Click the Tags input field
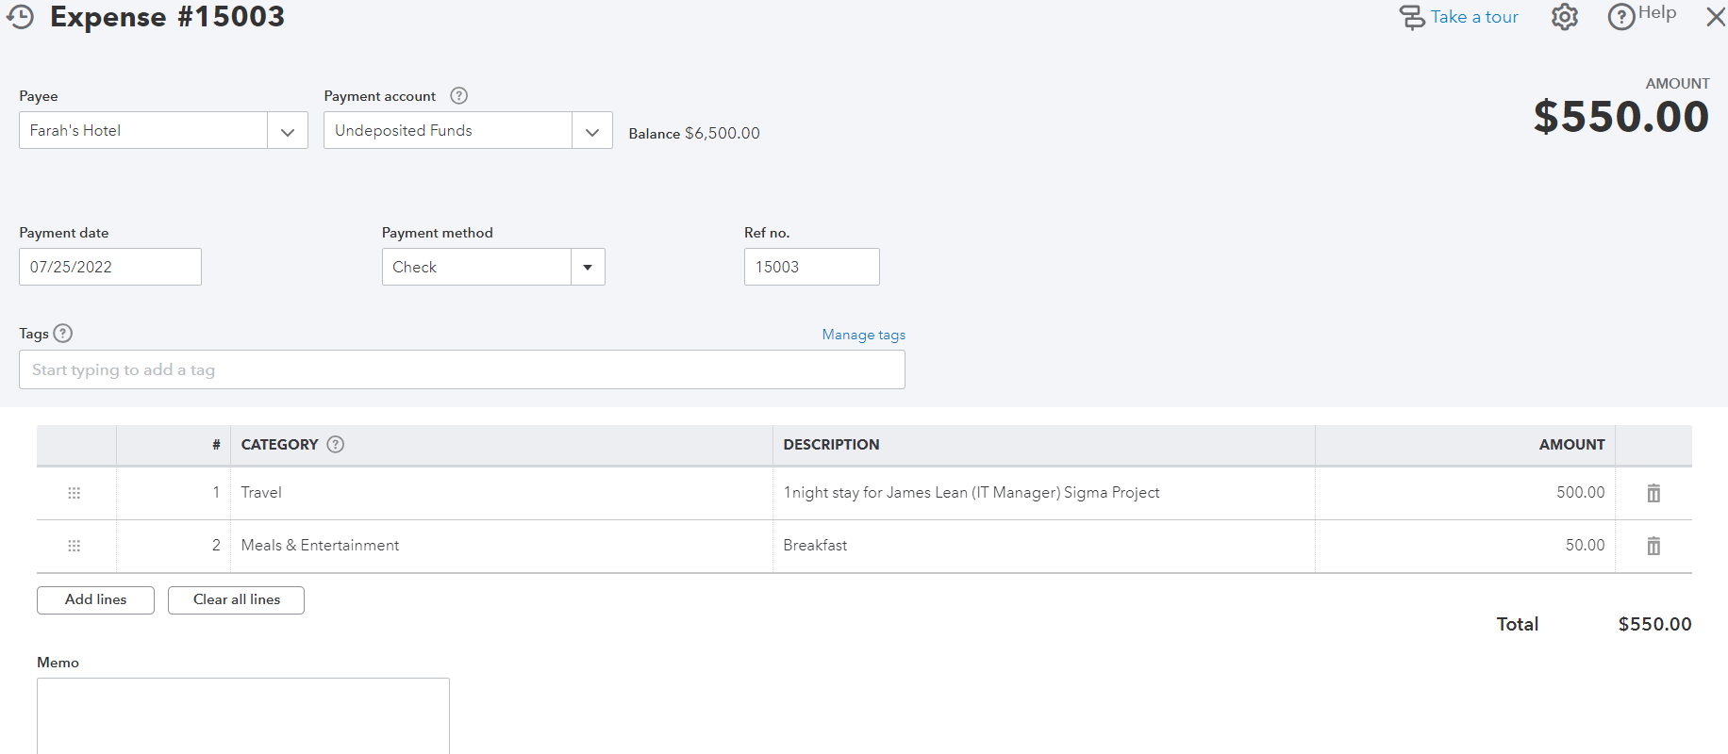 point(461,369)
